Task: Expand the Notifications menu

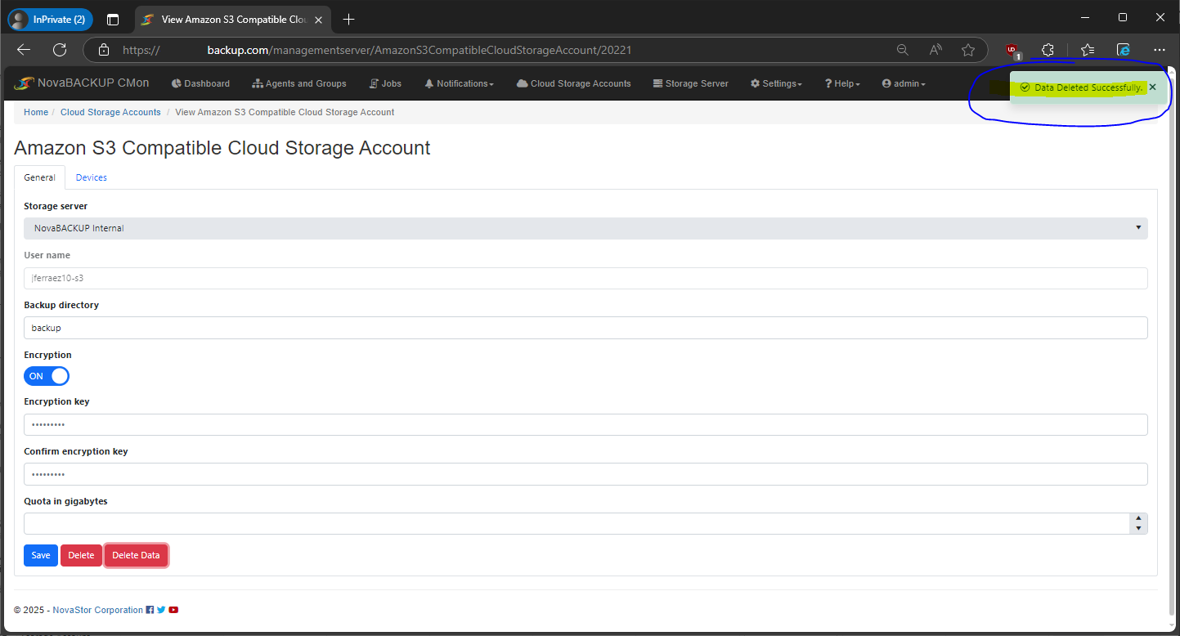Action: [460, 83]
